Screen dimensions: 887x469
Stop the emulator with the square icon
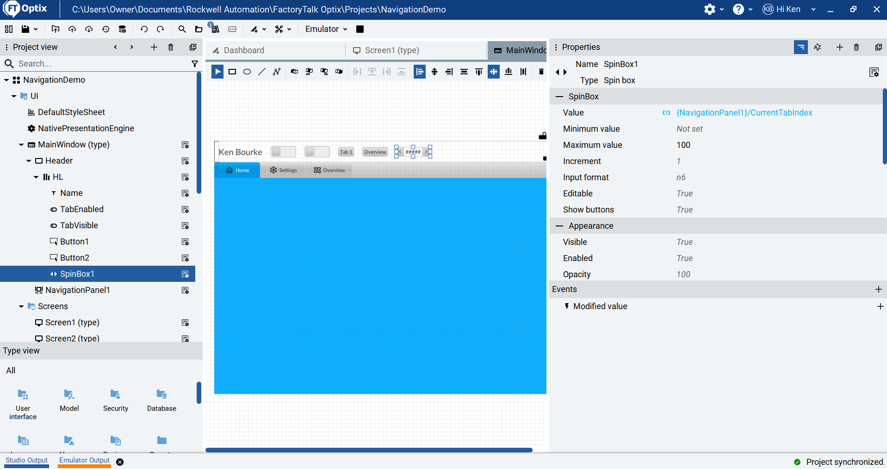tap(360, 29)
